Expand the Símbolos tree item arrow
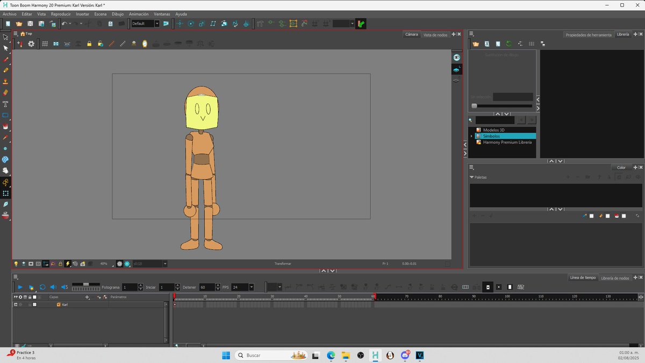This screenshot has width=645, height=363. pyautogui.click(x=471, y=136)
